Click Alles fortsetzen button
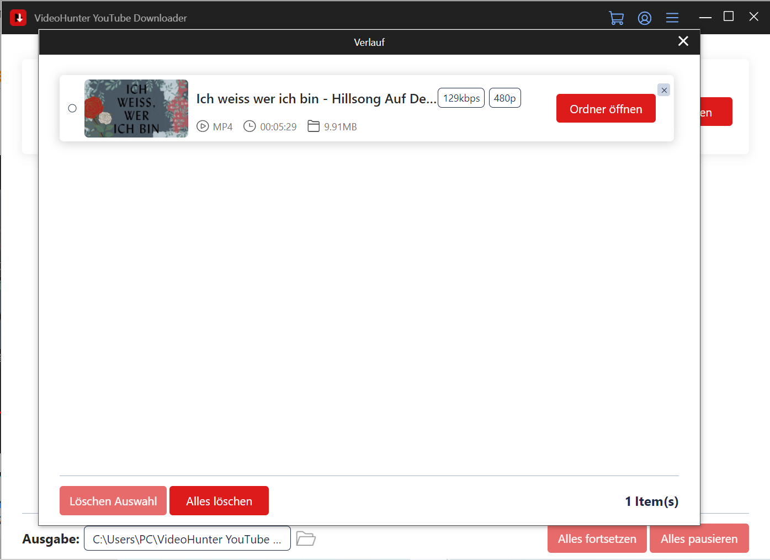Viewport: 770px width, 560px height. tap(597, 538)
